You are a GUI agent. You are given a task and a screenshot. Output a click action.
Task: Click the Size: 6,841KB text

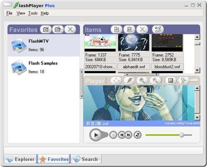point(131,60)
